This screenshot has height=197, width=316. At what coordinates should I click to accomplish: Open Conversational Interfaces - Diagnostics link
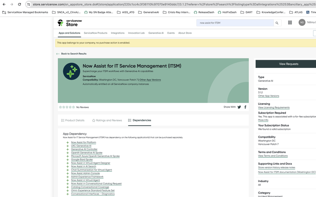93,194
